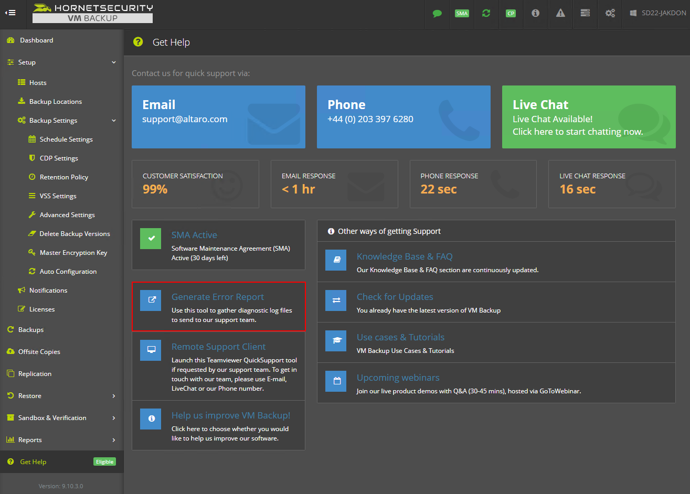
Task: Open the info circle icon in top bar
Action: coord(535,14)
